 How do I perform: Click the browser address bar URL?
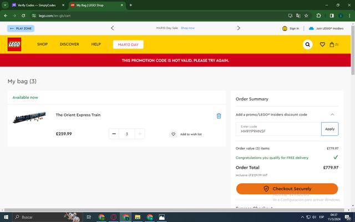point(54,16)
